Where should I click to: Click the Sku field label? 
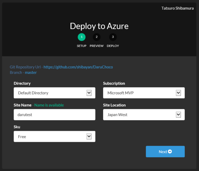(x=17, y=127)
